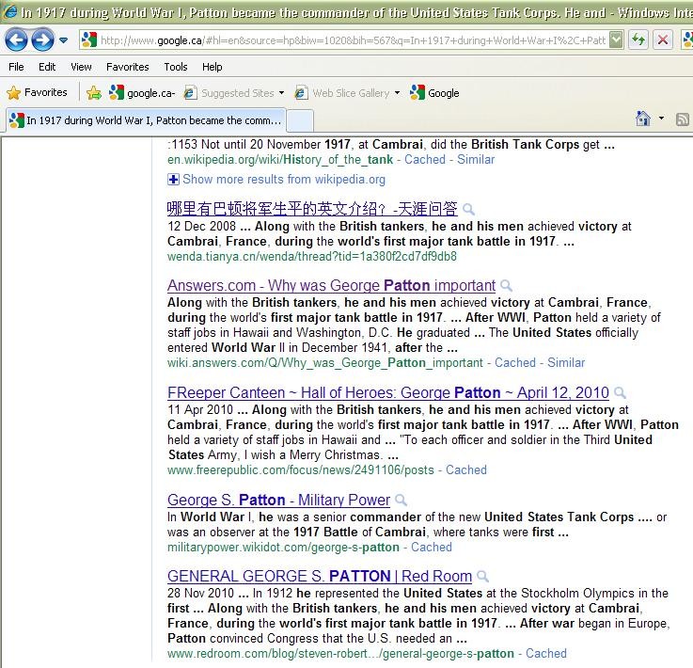
Task: Open the Home page icon
Action: (x=643, y=119)
